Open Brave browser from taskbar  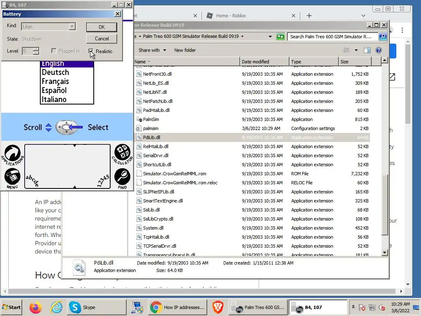coord(218,307)
